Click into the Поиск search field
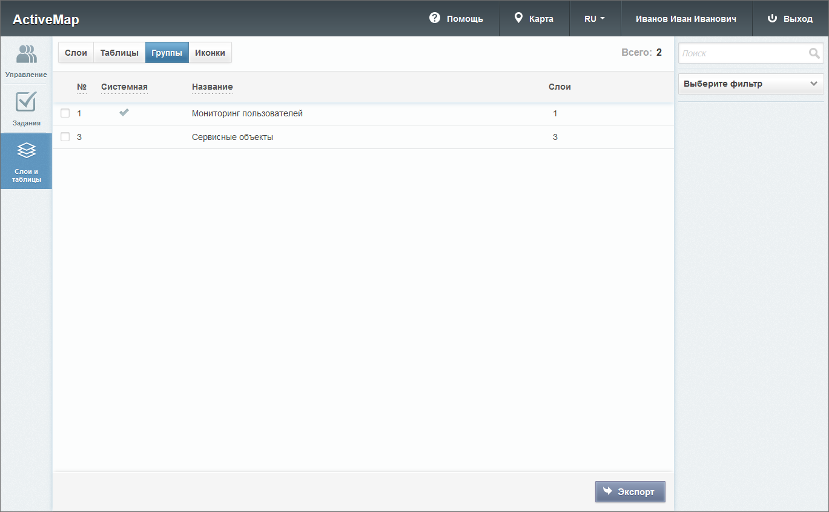This screenshot has width=829, height=512. coord(742,53)
